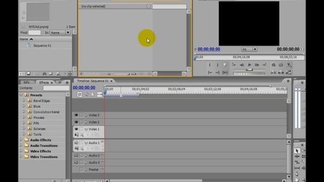Expand the Bevel Edges preset folder
The height and width of the screenshot is (182, 324).
24,101
